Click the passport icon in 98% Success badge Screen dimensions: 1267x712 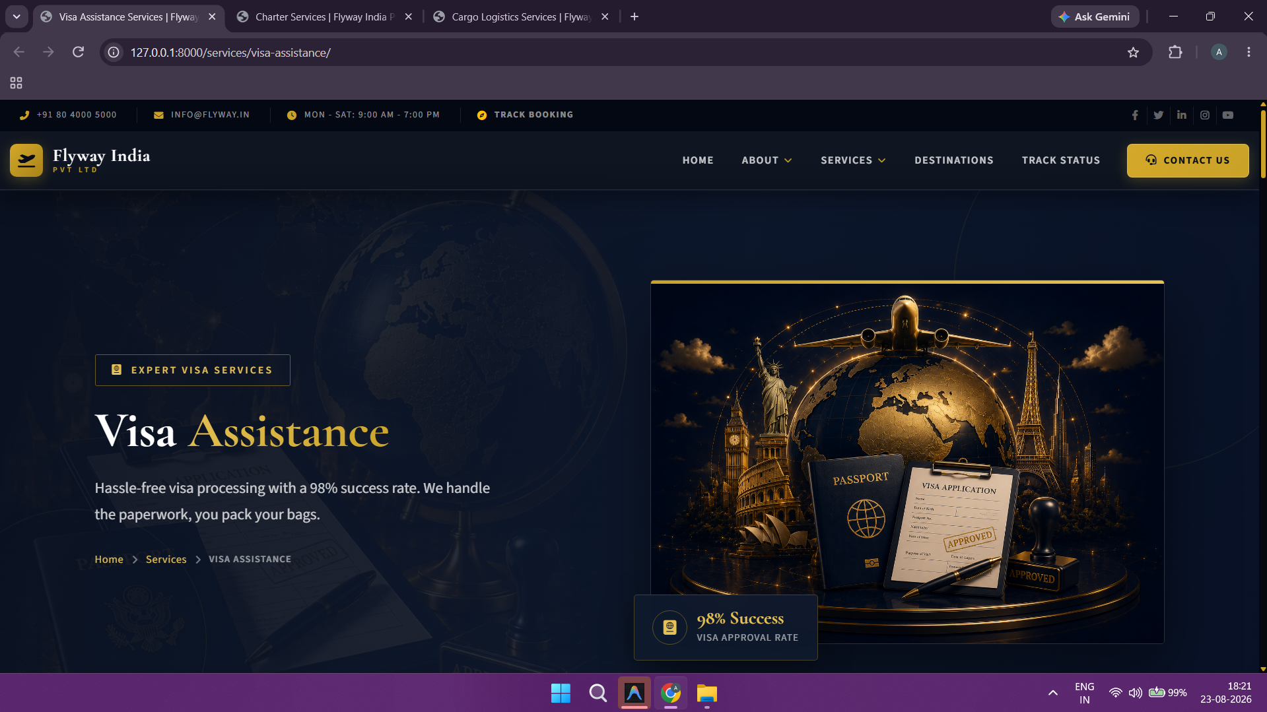669,627
